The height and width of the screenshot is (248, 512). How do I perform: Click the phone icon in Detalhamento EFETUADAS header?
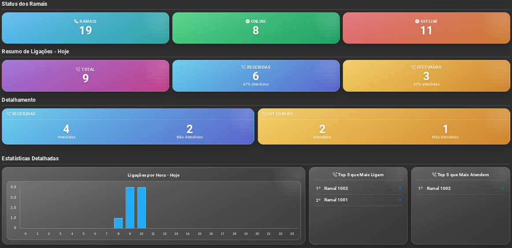264,114
